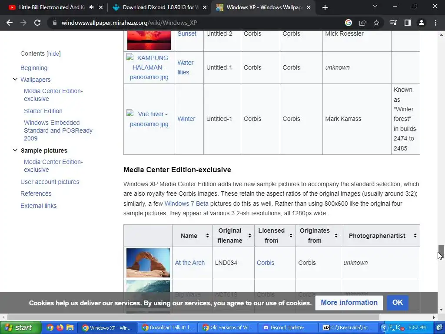Click the Corbis link in the At the Arch row
The width and height of the screenshot is (445, 334).
tap(266, 263)
